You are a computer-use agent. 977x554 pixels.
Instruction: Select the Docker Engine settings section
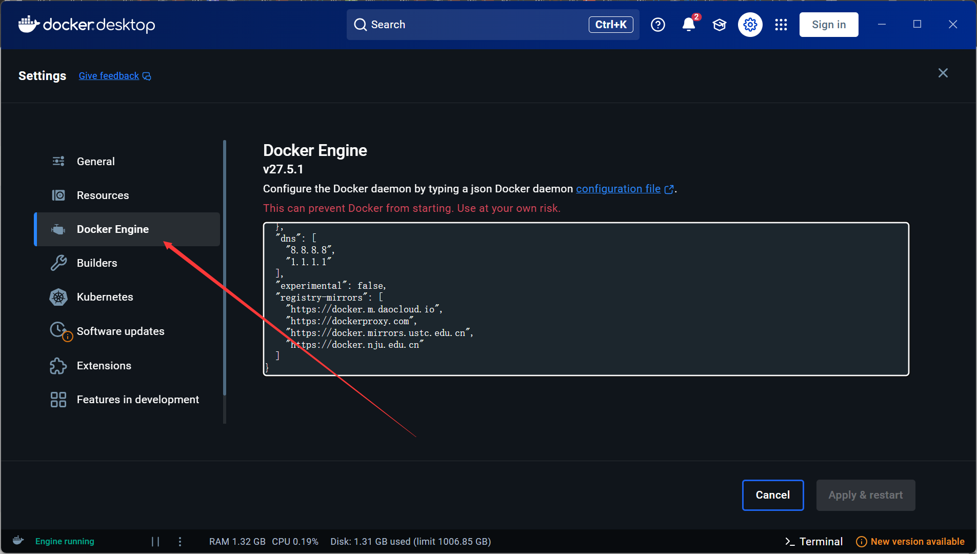point(127,229)
